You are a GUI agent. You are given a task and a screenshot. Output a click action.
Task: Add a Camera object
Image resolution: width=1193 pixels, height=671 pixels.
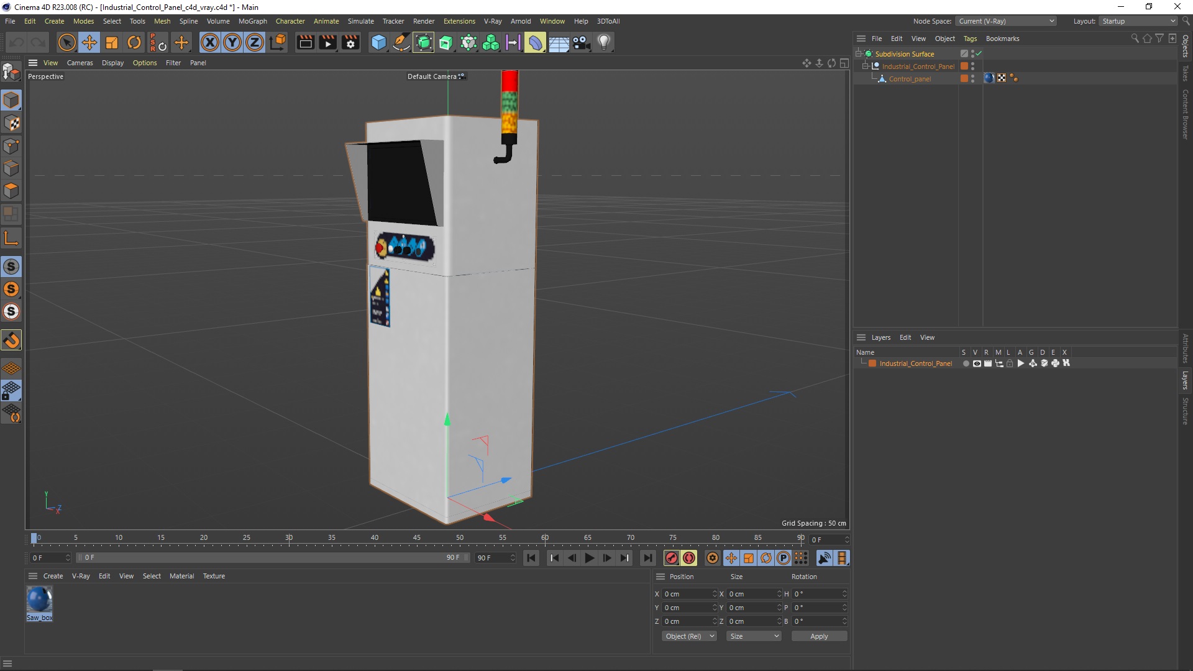pos(581,42)
